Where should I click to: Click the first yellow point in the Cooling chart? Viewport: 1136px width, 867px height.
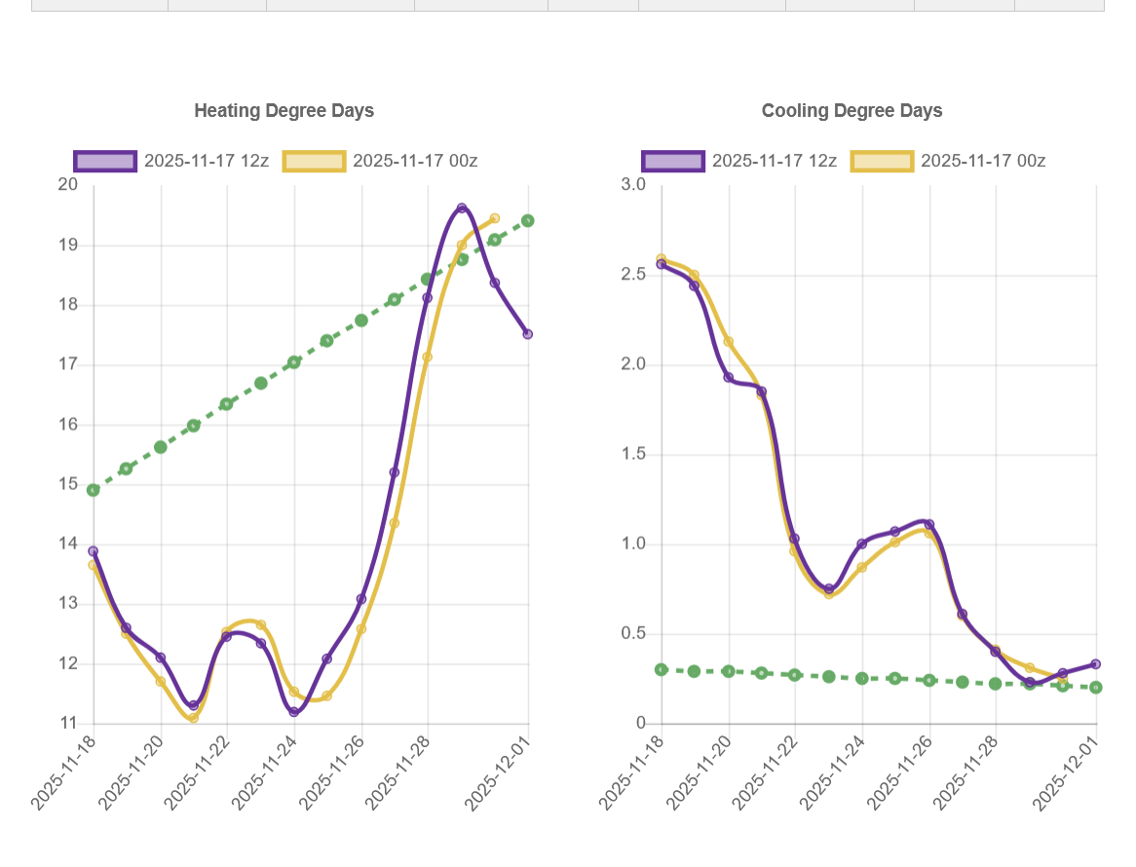[662, 259]
